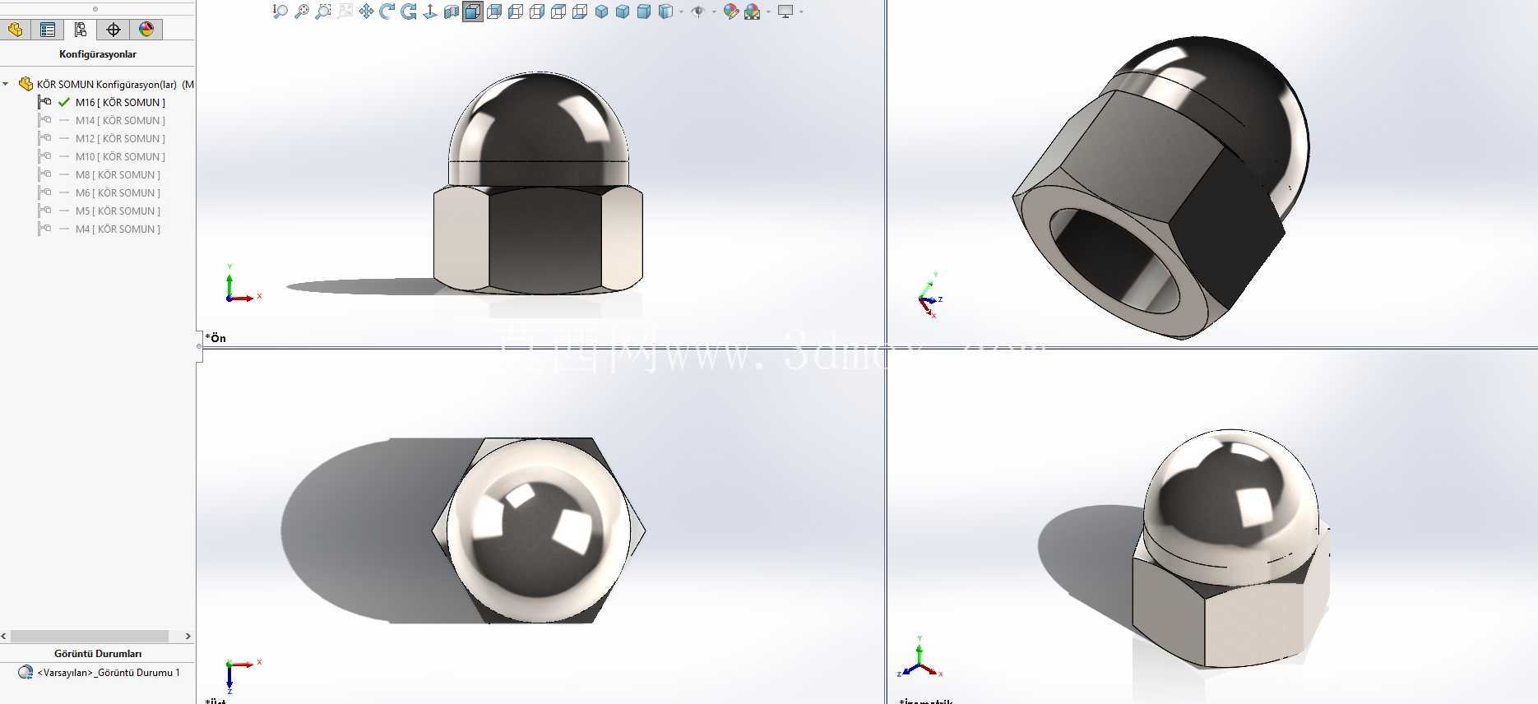Screen dimensions: 1538x704
Task: Click the Apply Scene icon
Action: [752, 12]
